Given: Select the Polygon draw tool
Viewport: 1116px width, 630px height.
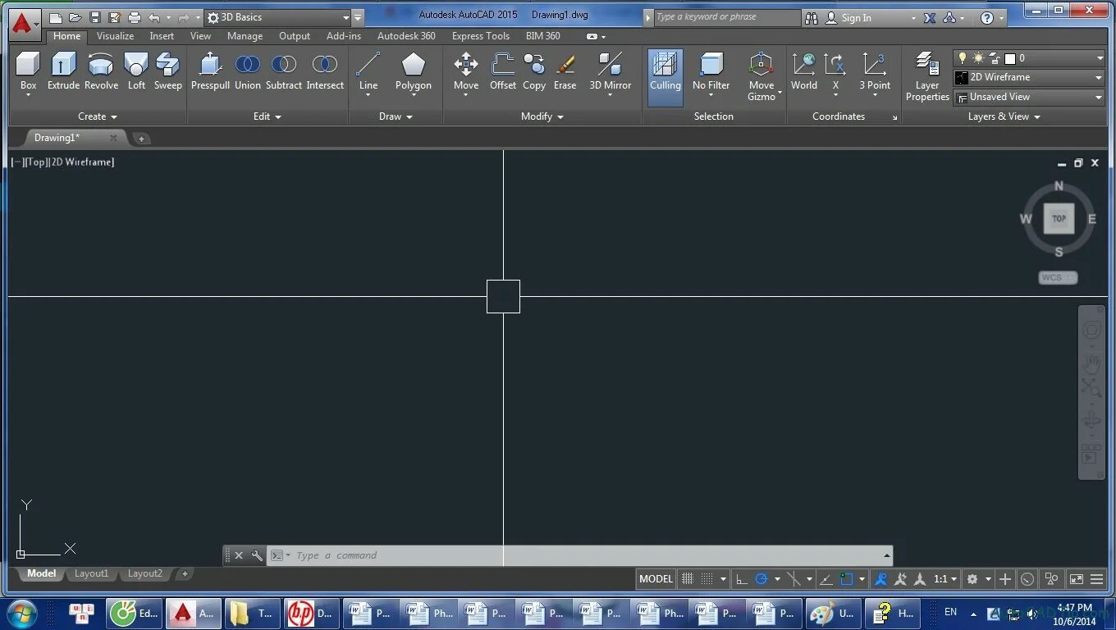Looking at the screenshot, I should [x=413, y=72].
